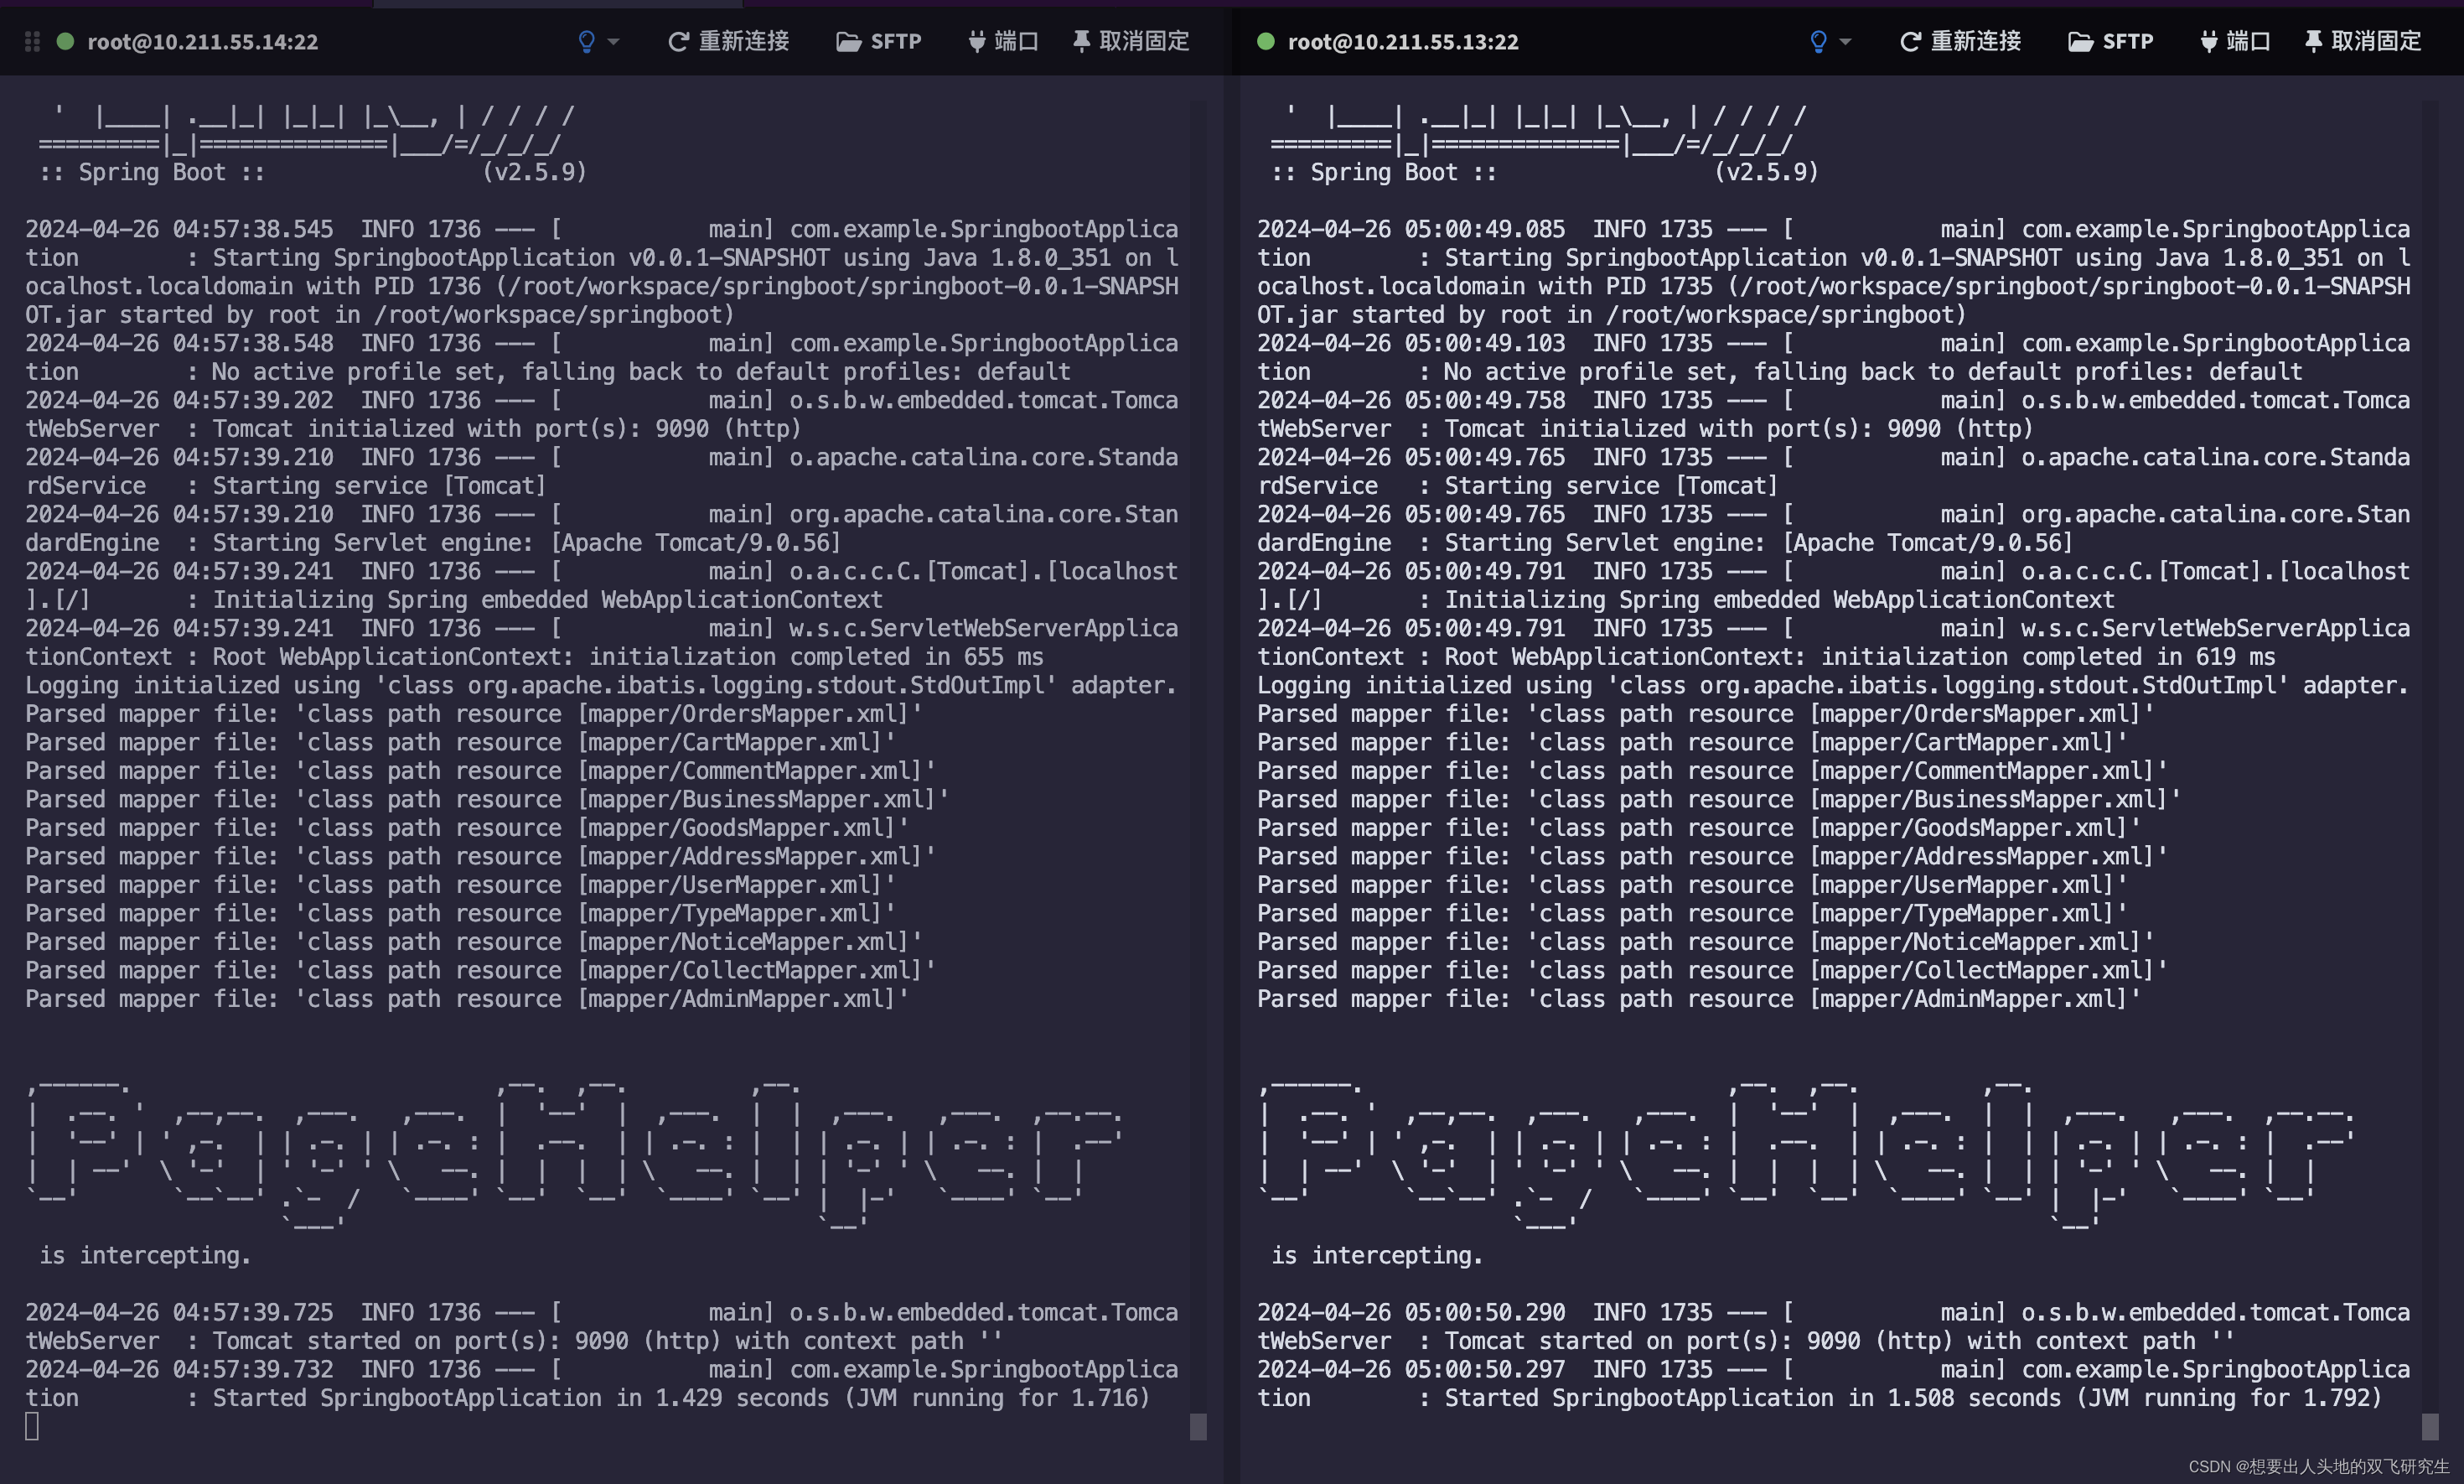Click lightbulb hint icon in right terminal header

pyautogui.click(x=1819, y=41)
